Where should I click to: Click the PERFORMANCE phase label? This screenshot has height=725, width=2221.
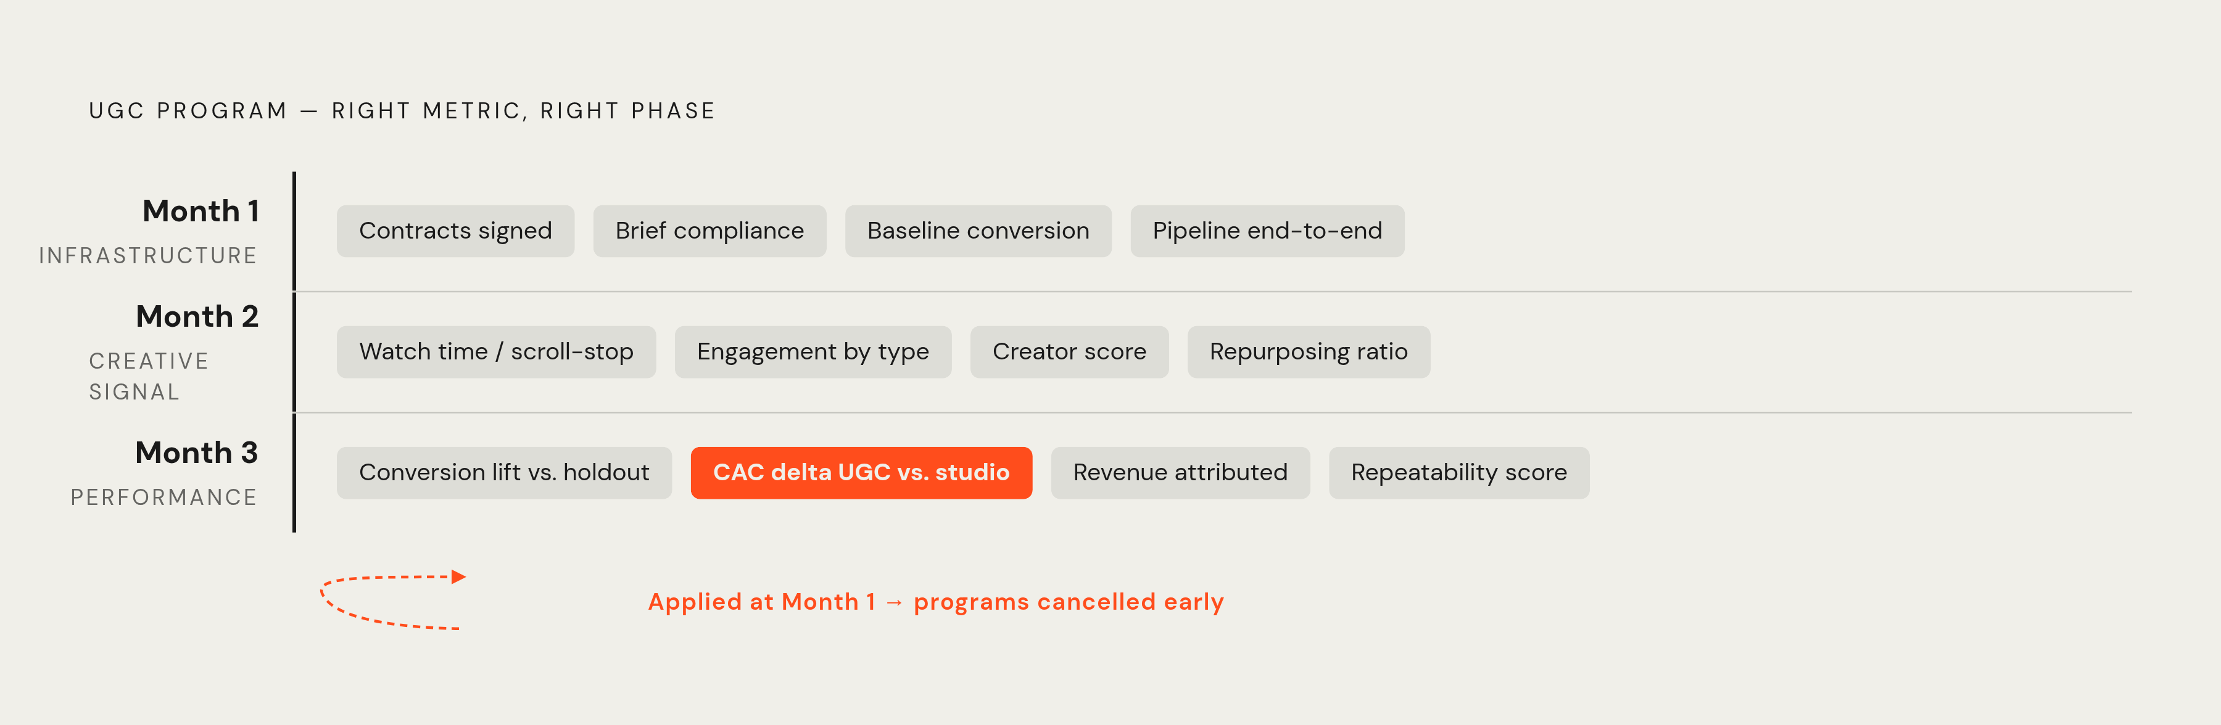(x=164, y=498)
